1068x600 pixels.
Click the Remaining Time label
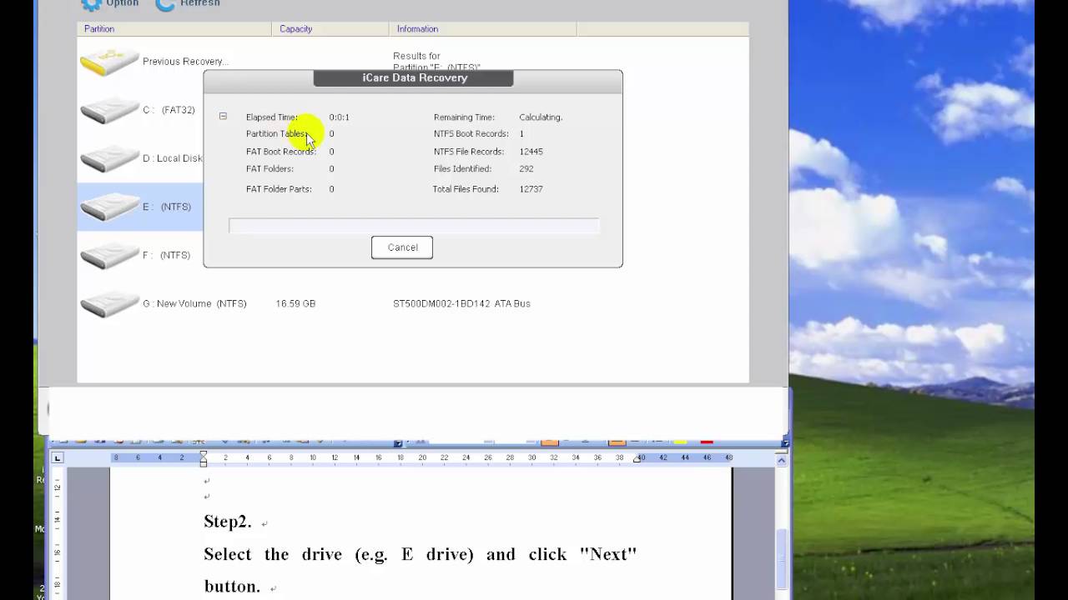[x=464, y=117]
